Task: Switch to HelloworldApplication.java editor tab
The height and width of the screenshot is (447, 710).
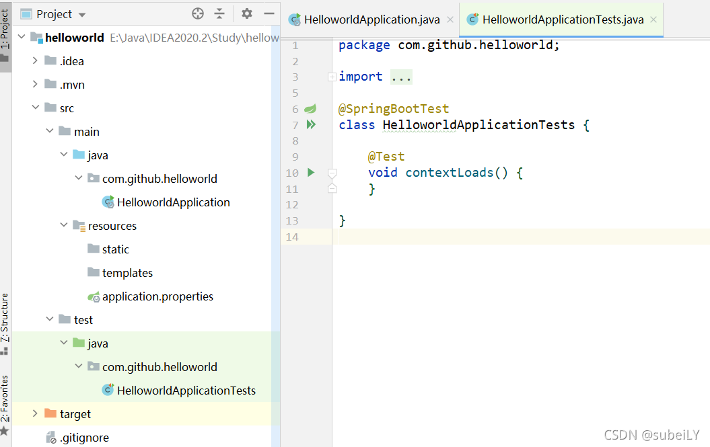Action: (x=371, y=19)
